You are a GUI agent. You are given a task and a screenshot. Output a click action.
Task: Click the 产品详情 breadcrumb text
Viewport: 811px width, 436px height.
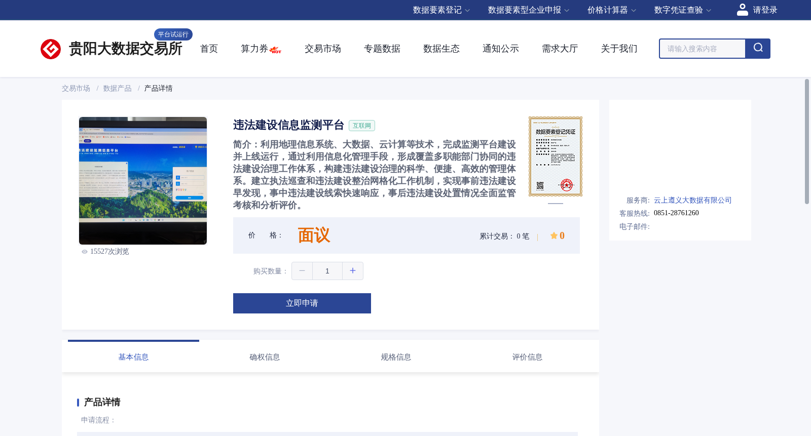pyautogui.click(x=158, y=89)
